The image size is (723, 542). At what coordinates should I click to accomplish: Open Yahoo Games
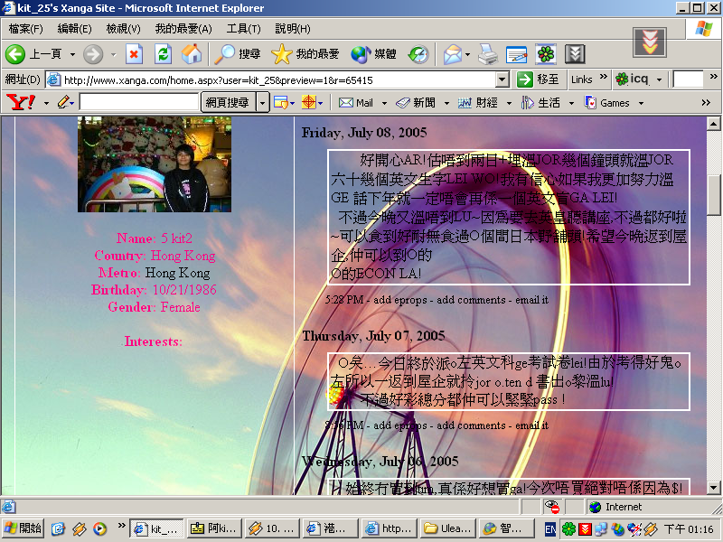pyautogui.click(x=606, y=103)
